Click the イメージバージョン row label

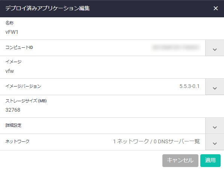pos(23,86)
